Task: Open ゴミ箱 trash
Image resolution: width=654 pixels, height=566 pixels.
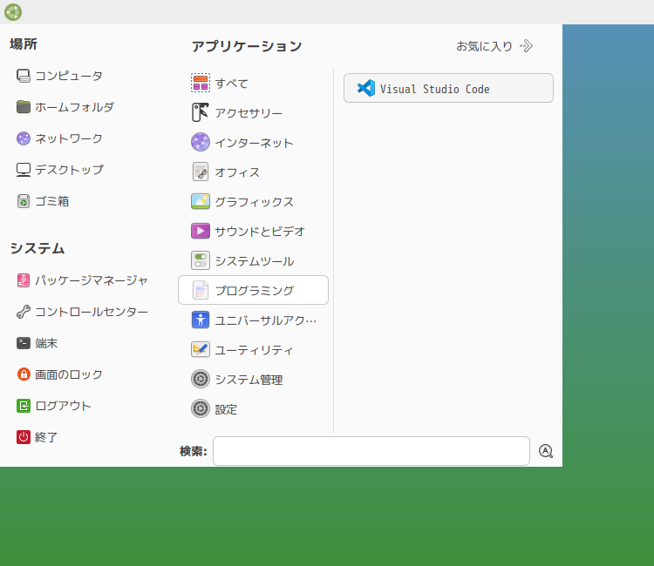Action: pos(43,201)
